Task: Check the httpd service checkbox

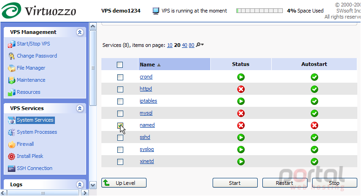Action: click(x=120, y=89)
